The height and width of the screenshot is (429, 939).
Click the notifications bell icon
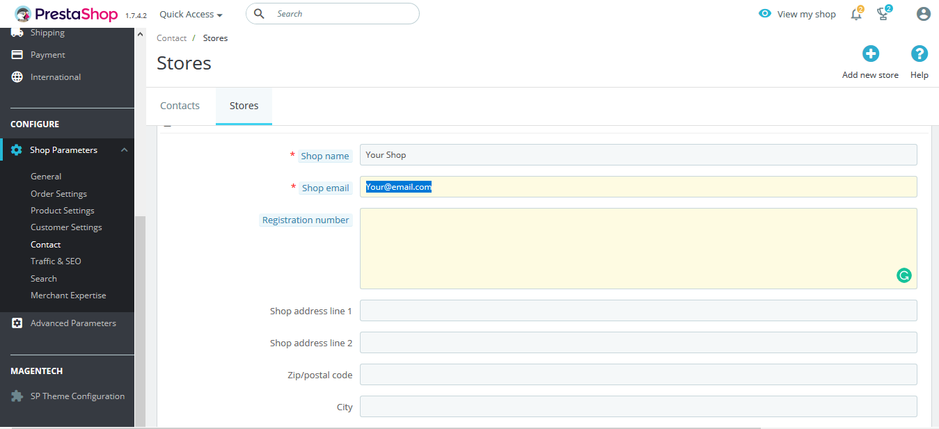(x=856, y=14)
